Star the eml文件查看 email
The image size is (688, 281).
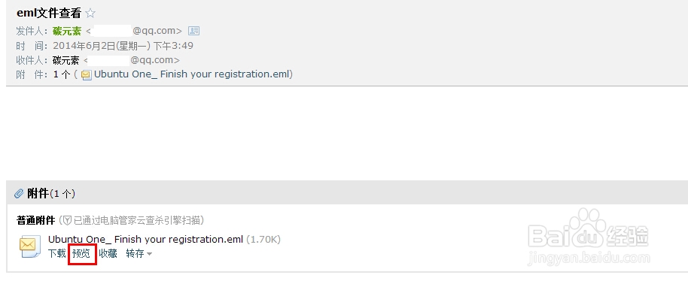pyautogui.click(x=90, y=13)
